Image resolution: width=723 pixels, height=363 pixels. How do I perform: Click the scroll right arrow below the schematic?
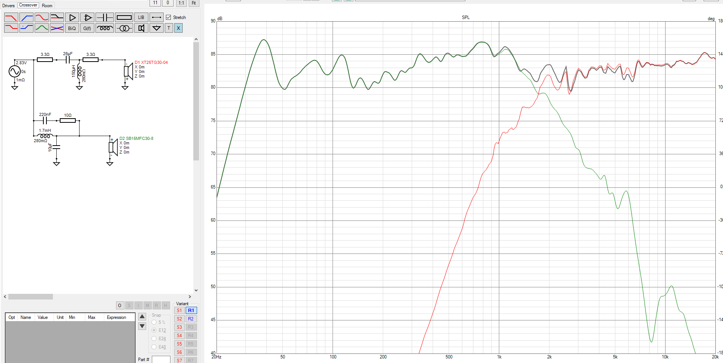(x=190, y=297)
